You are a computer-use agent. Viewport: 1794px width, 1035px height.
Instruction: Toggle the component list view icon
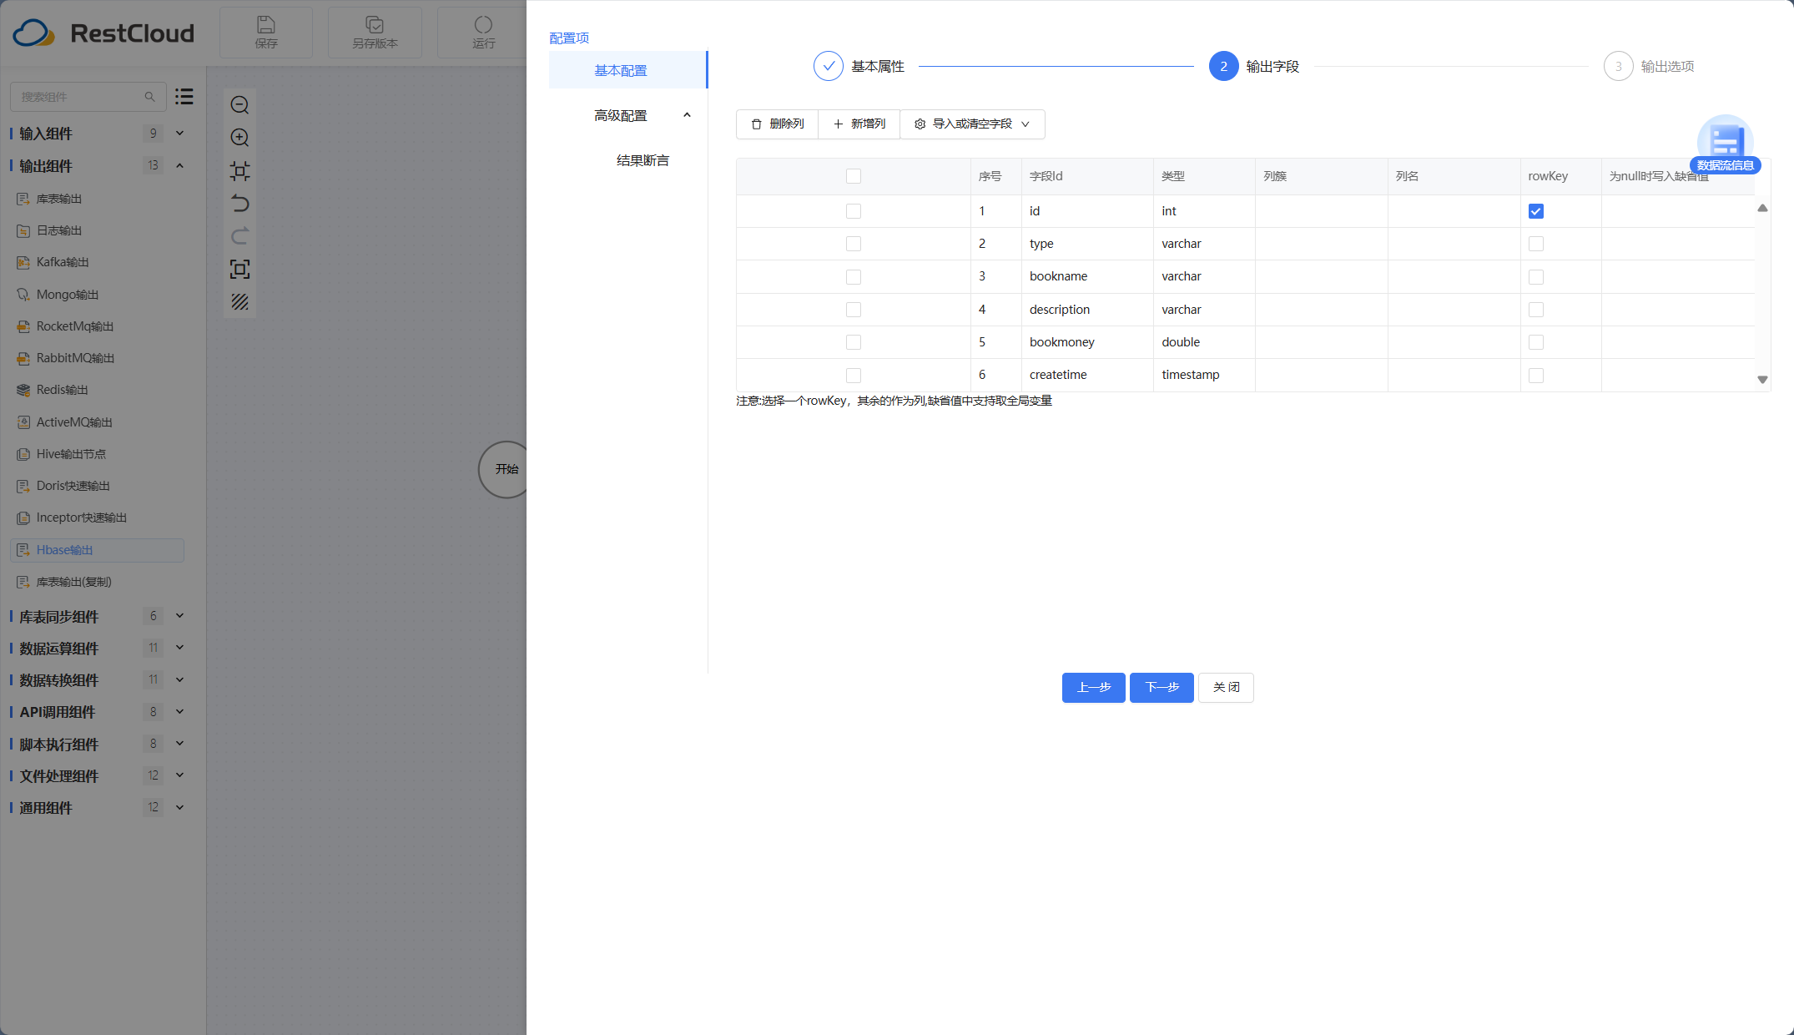coord(184,97)
